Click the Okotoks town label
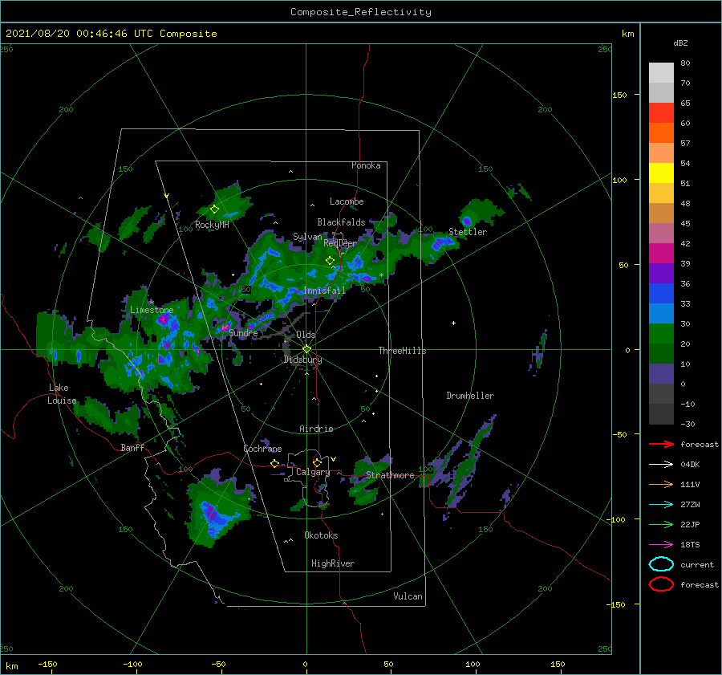The image size is (722, 675). point(321,535)
